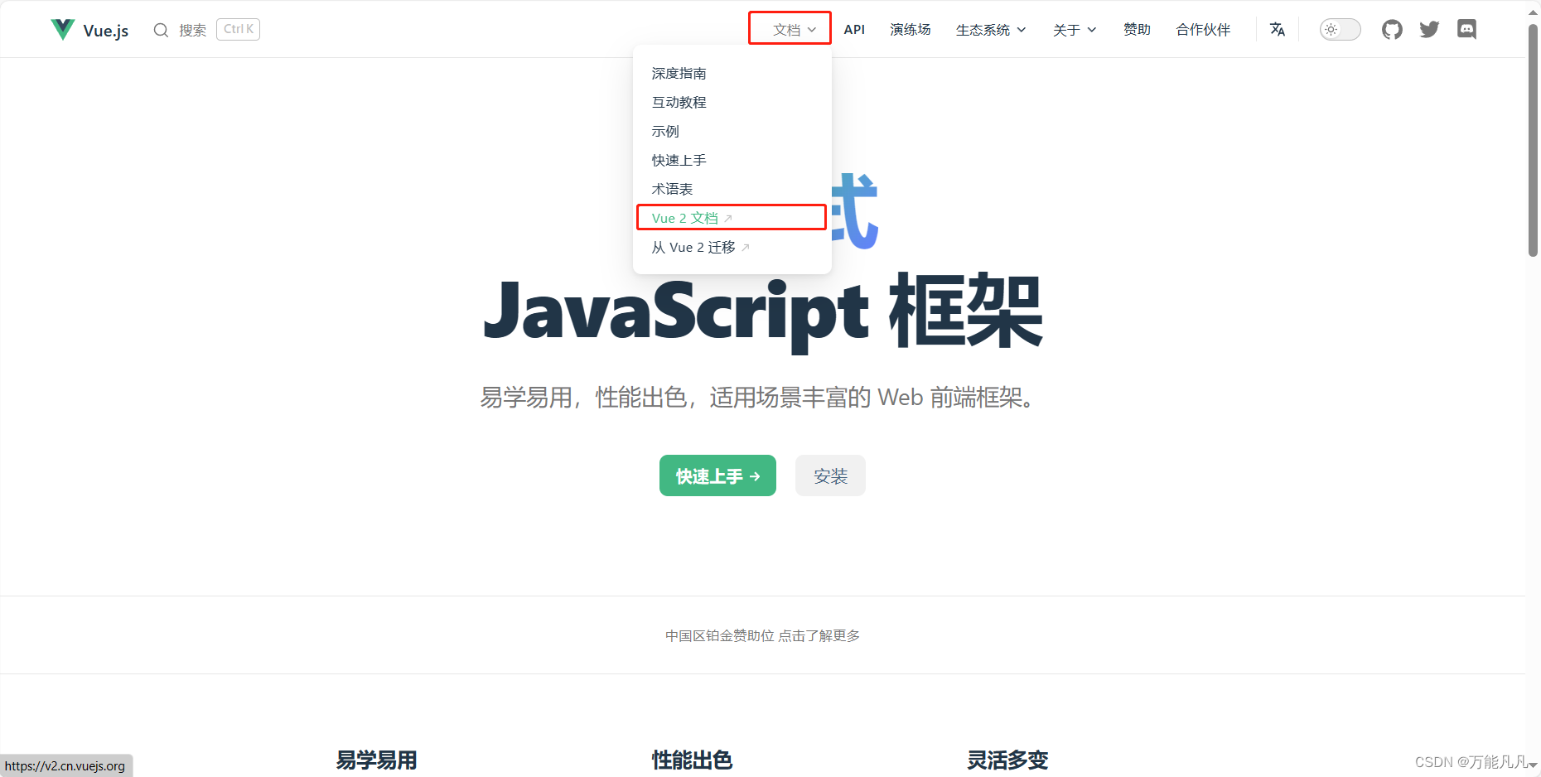Click the 点击了解更多 sponsor link
The image size is (1541, 777).
click(x=819, y=635)
